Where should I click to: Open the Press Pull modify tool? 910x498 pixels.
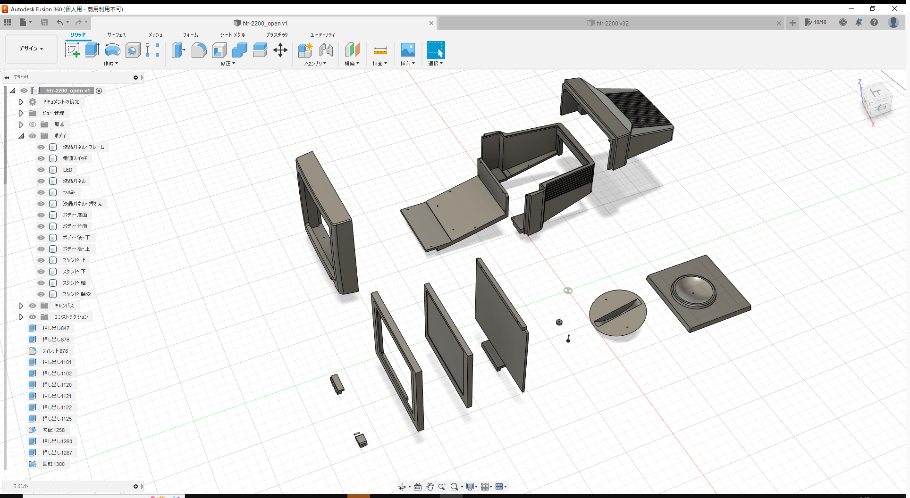pos(178,50)
